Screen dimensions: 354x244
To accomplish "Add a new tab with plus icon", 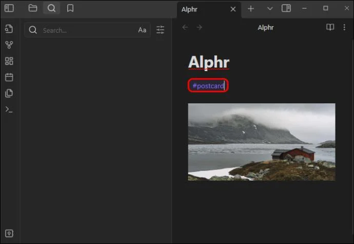I will [251, 9].
